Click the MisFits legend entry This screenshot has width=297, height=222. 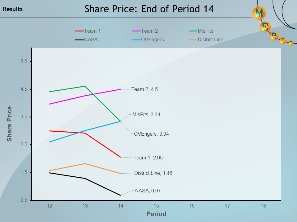coord(201,31)
